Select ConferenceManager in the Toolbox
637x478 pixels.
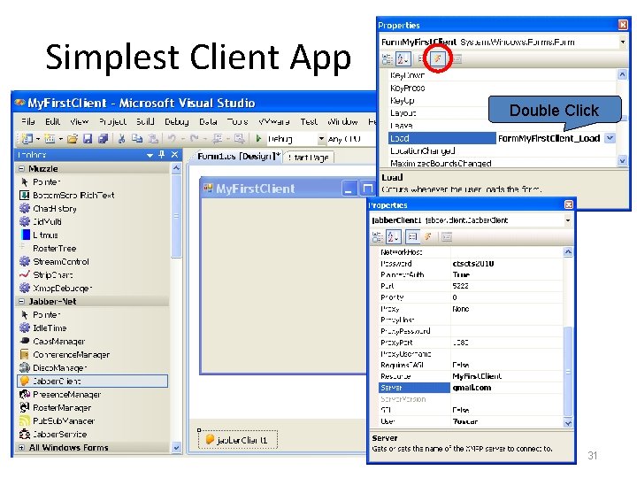[x=93, y=354]
